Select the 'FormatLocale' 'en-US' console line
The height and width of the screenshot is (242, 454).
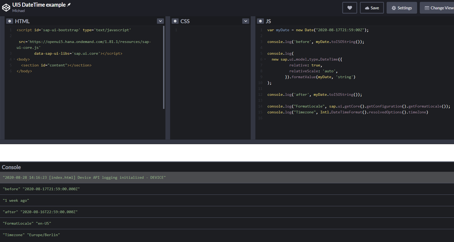[x=227, y=223]
